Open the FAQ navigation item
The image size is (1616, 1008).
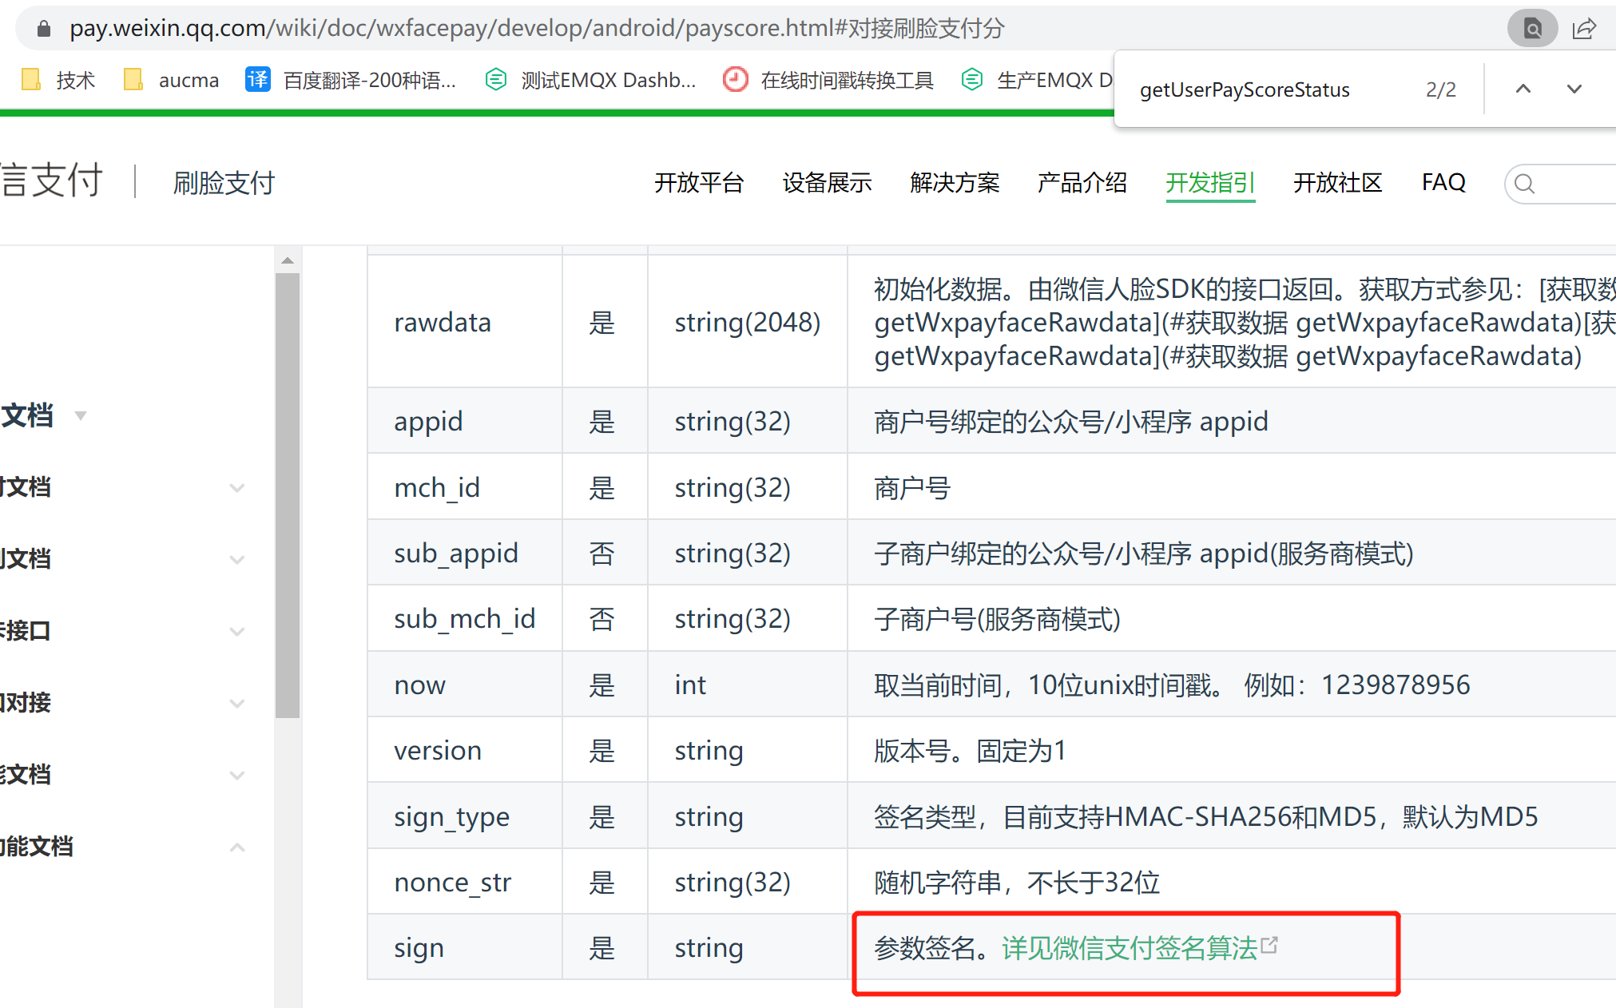click(1443, 183)
